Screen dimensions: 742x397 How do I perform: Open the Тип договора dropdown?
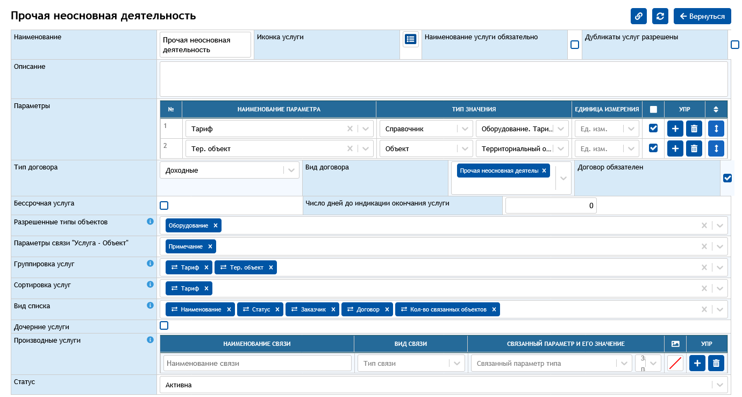pos(229,171)
